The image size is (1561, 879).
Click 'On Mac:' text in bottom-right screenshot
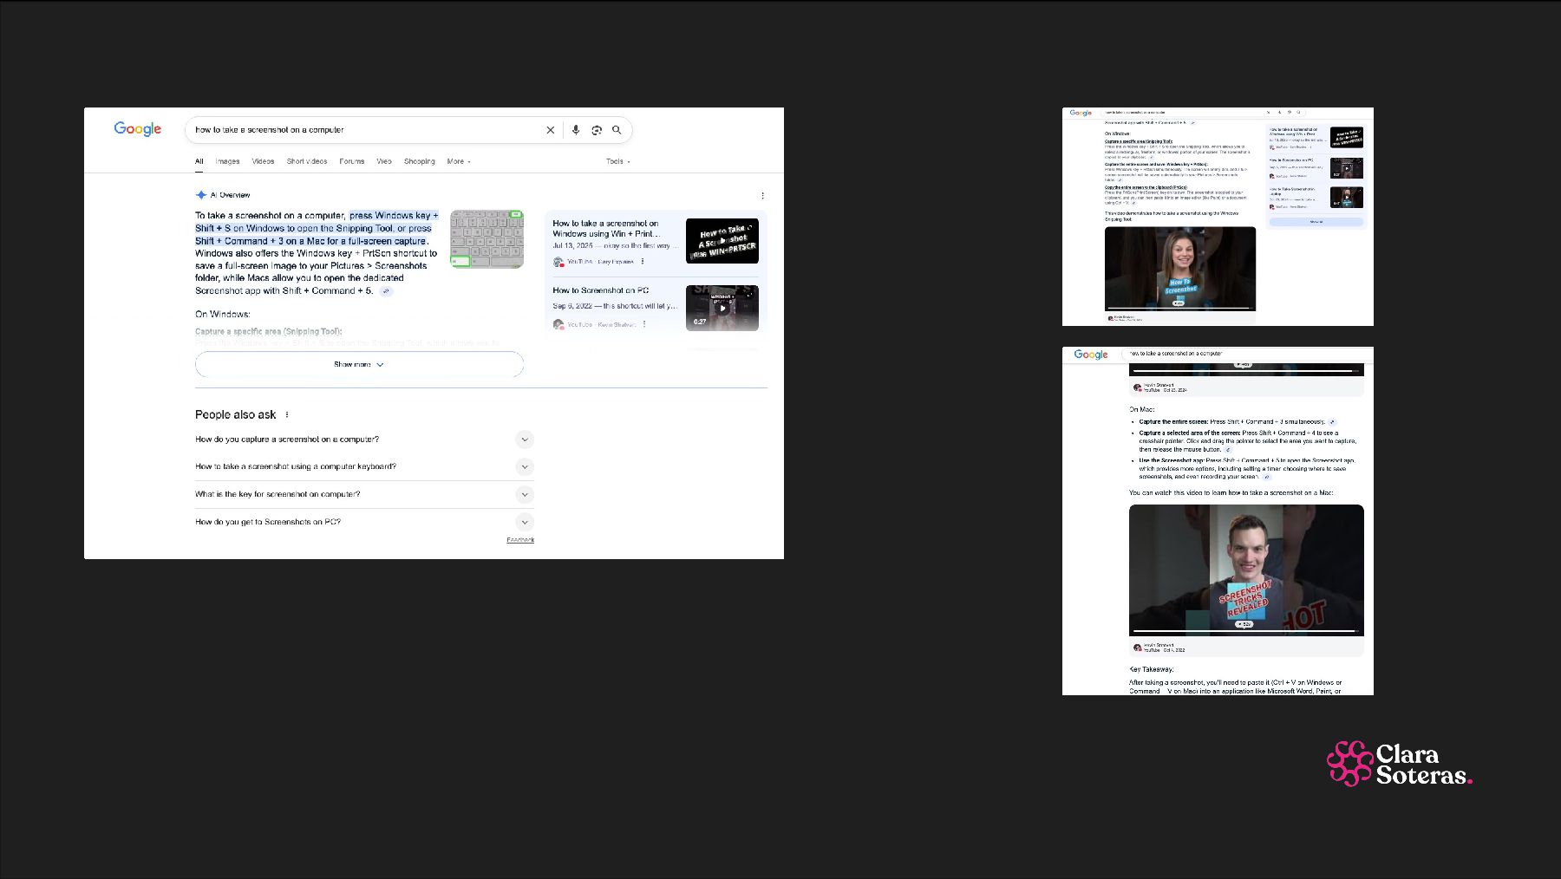[x=1142, y=409]
